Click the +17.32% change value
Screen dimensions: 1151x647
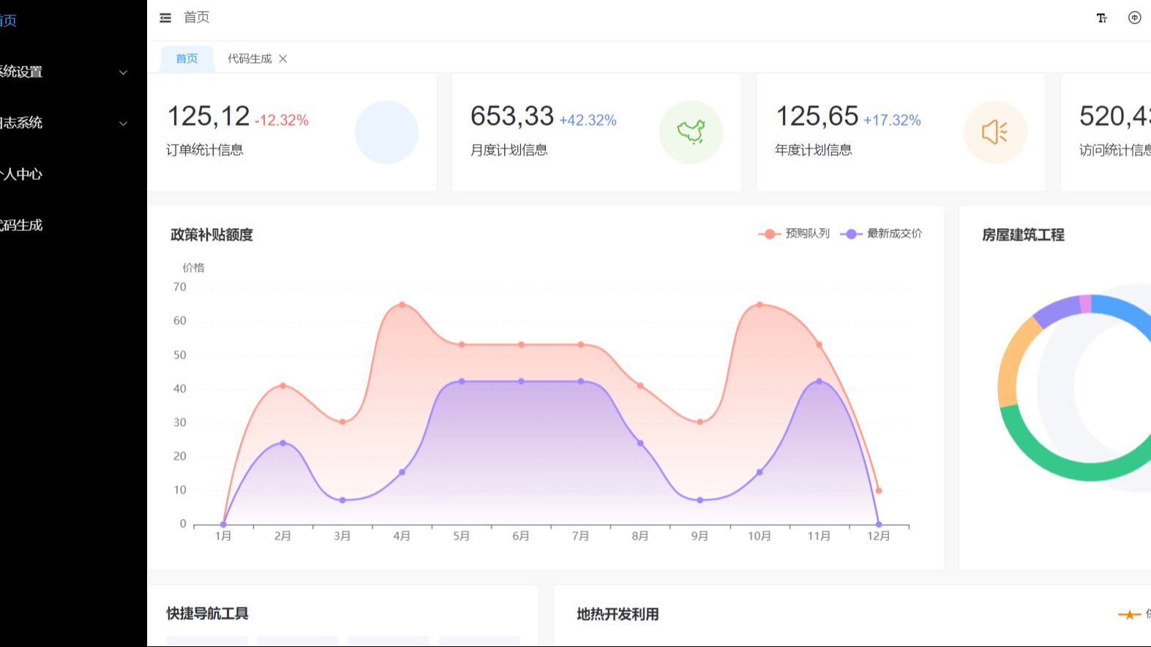point(892,121)
